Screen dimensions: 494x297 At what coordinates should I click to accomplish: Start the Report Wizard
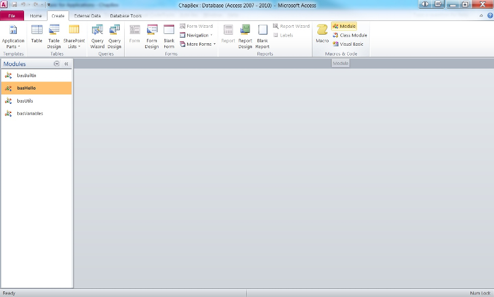pyautogui.click(x=291, y=26)
